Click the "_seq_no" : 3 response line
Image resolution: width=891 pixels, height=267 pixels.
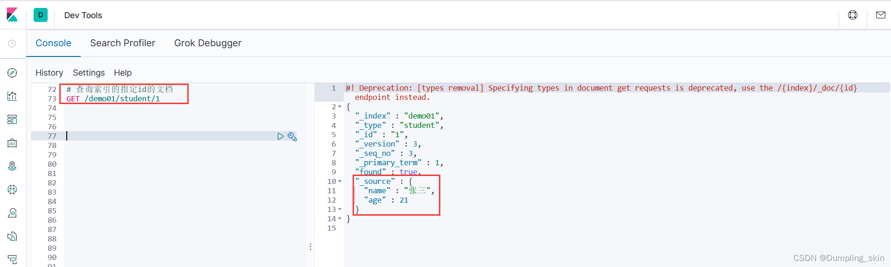click(x=386, y=153)
